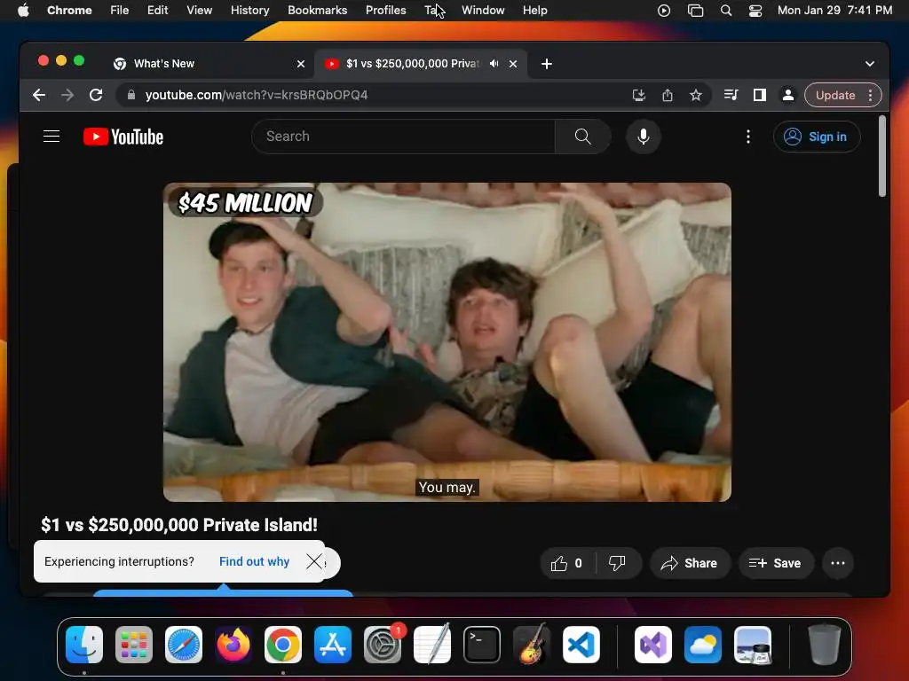Go back to previous page
Screen dimensions: 909x681
coord(39,95)
